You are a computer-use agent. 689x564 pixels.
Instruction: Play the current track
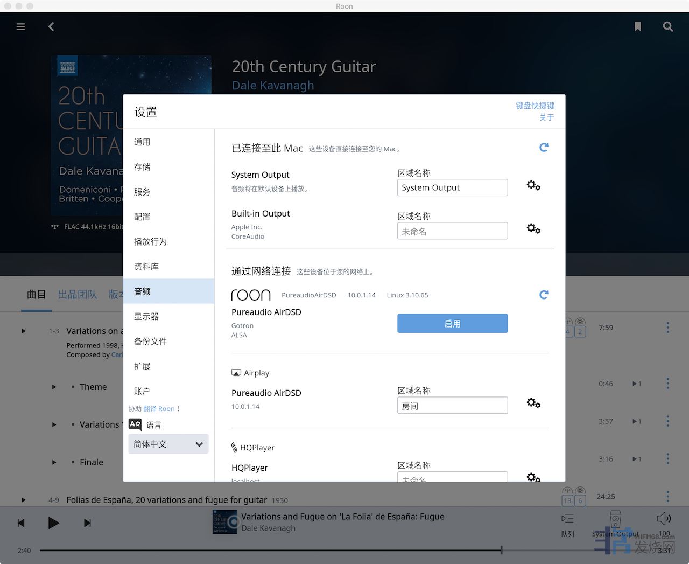[53, 523]
